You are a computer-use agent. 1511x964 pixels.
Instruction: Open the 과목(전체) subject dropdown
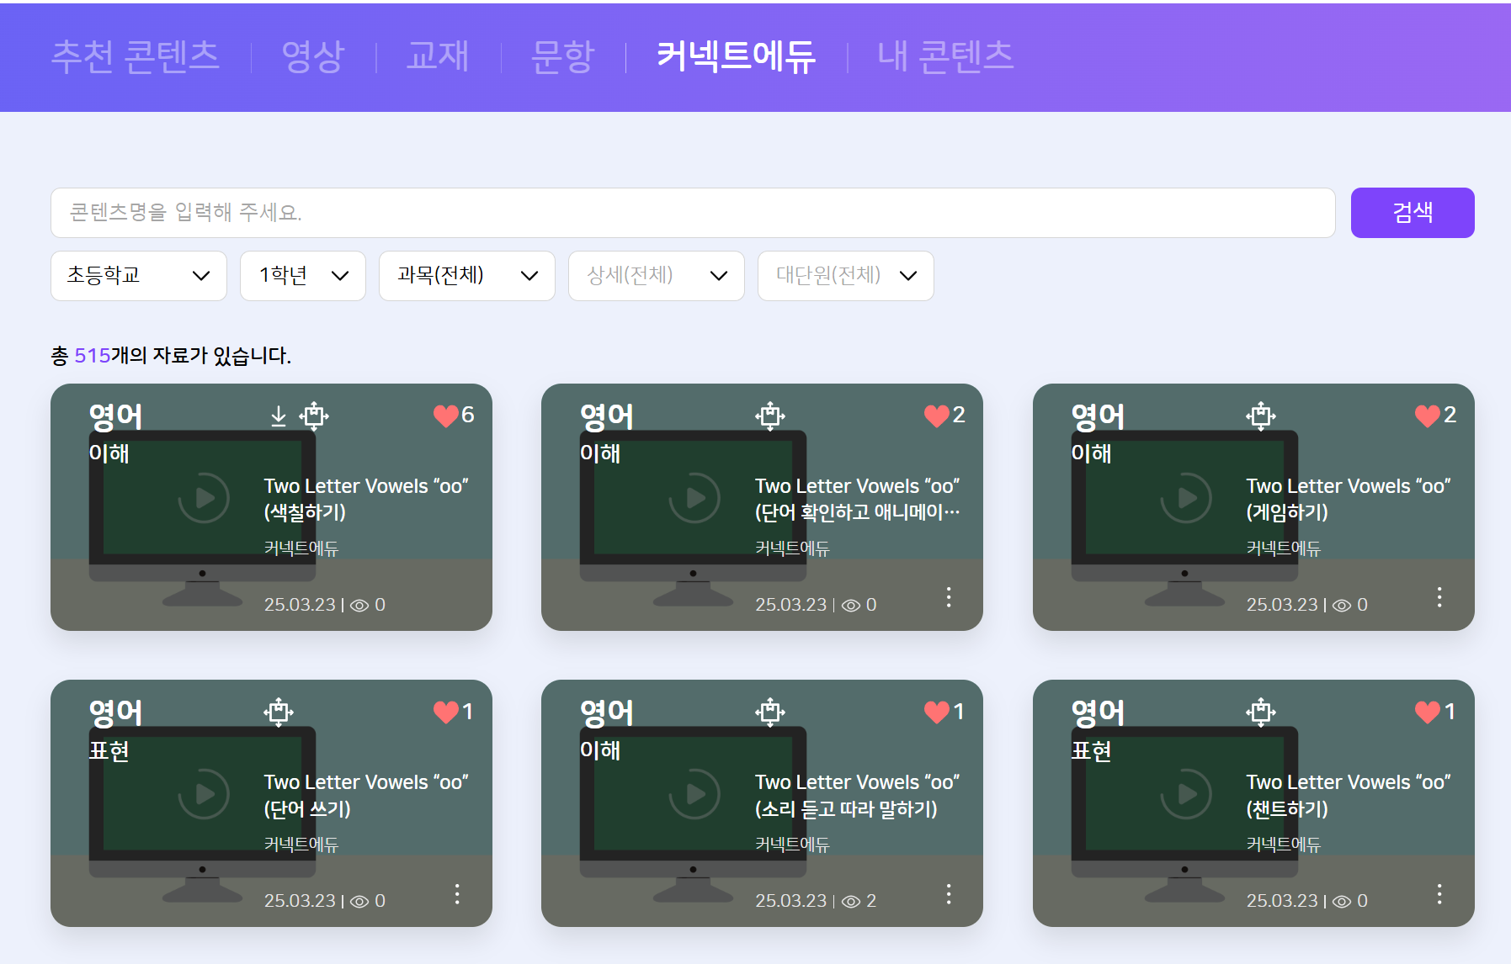coord(467,276)
